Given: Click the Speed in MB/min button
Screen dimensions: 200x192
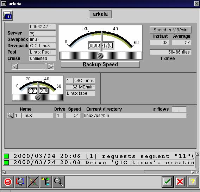Looking at the screenshot, I should point(170,30).
